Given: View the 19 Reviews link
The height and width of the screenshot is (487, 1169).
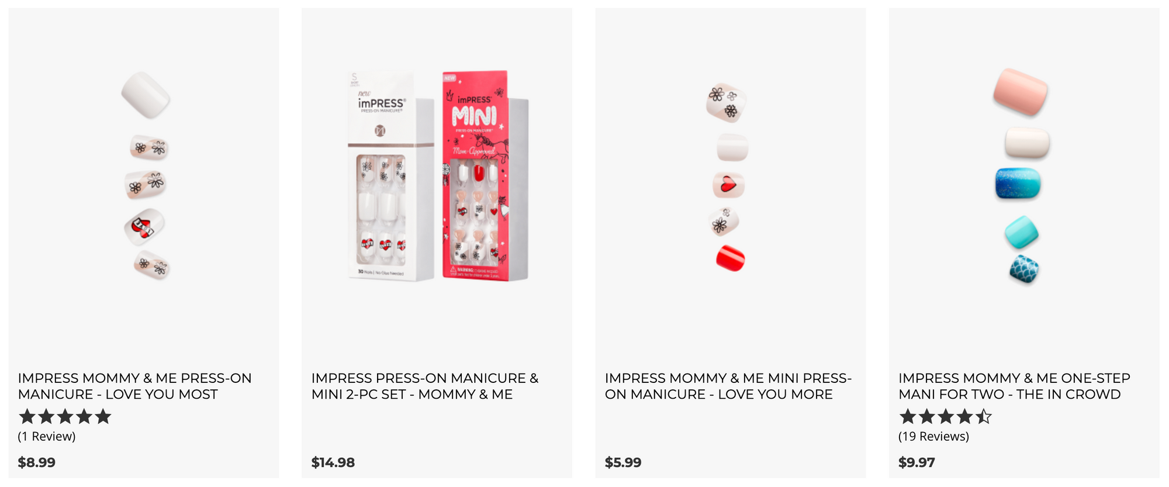Looking at the screenshot, I should click(x=933, y=437).
